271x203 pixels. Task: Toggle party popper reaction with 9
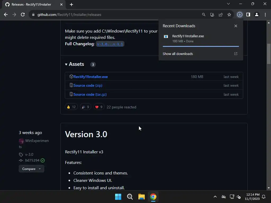(x=85, y=107)
